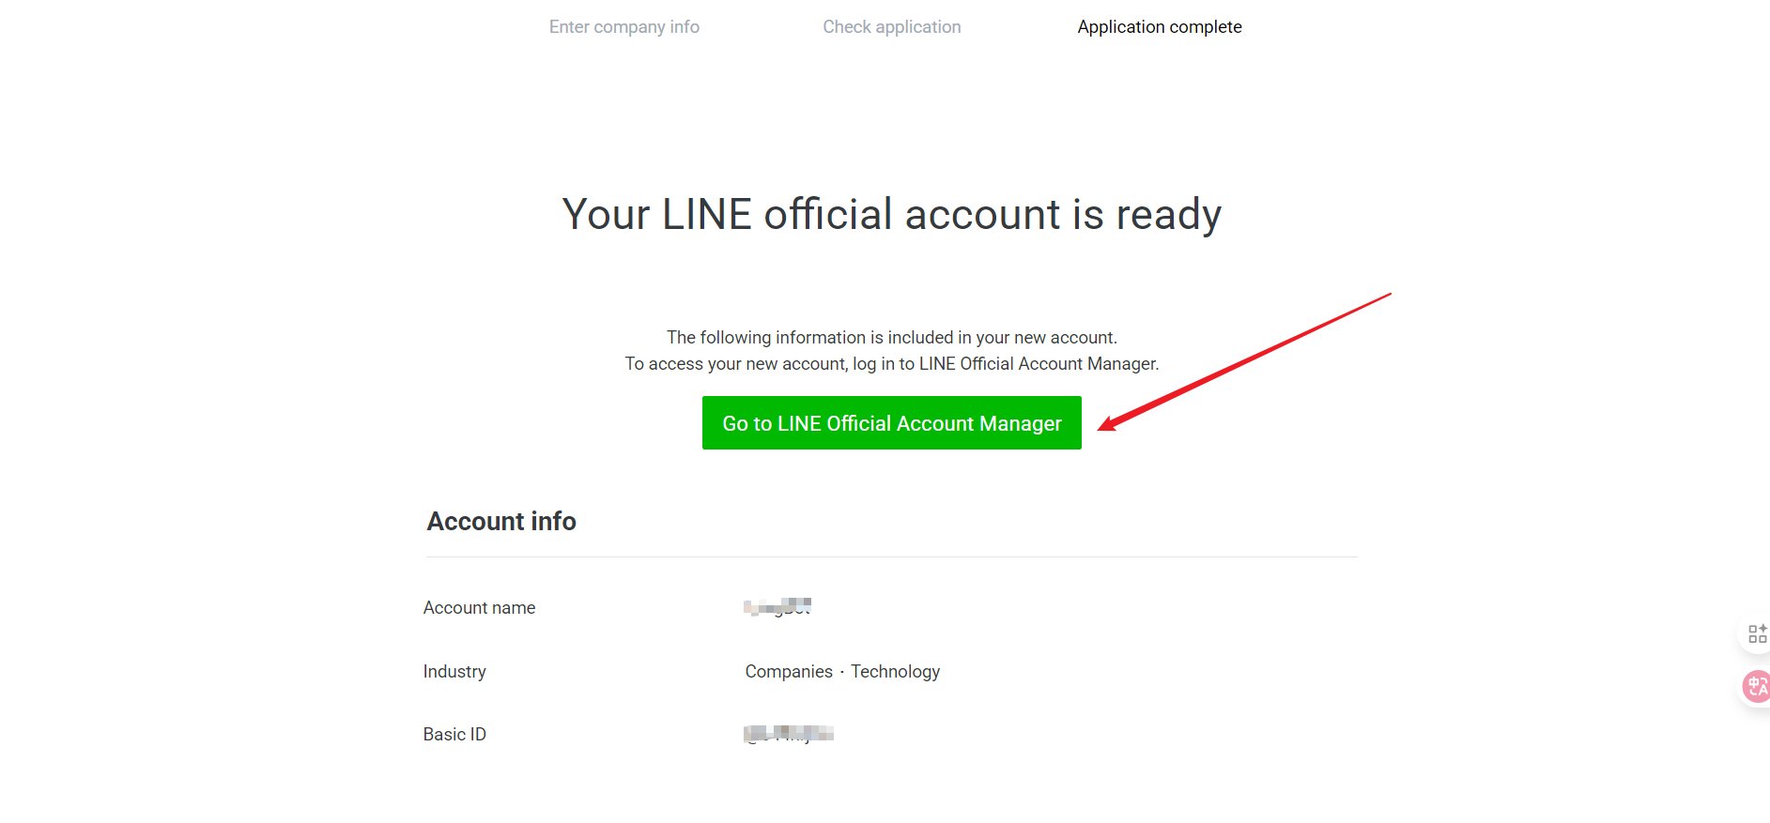Image resolution: width=1770 pixels, height=823 pixels.
Task: Click the Account info section heading
Action: click(501, 522)
